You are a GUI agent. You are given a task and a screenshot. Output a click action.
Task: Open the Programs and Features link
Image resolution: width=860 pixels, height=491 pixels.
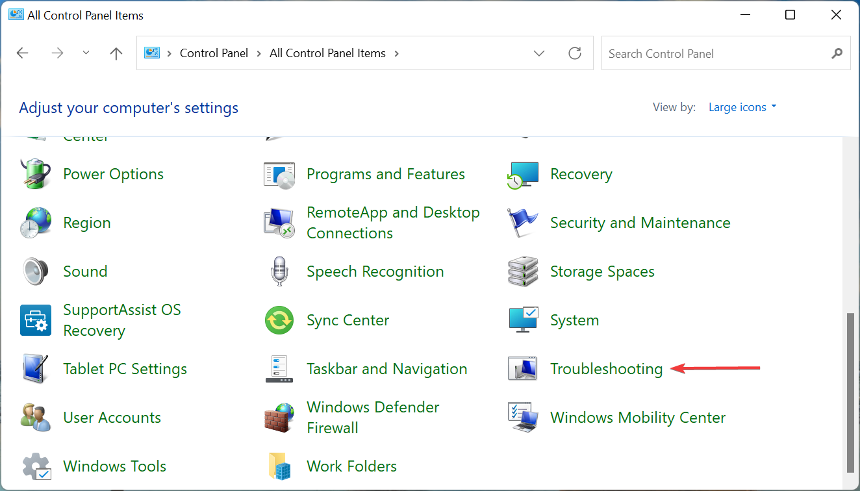point(385,174)
